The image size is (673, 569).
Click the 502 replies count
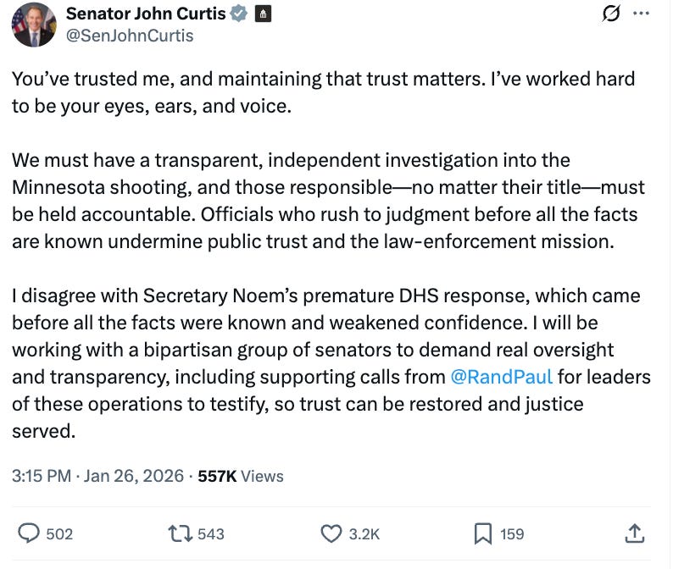pyautogui.click(x=59, y=533)
